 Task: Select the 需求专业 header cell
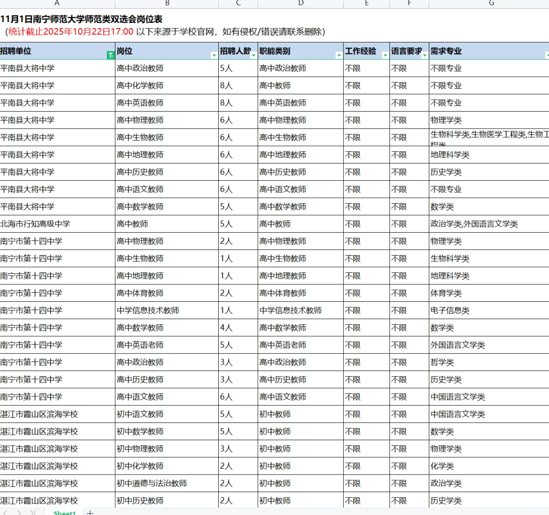(489, 51)
